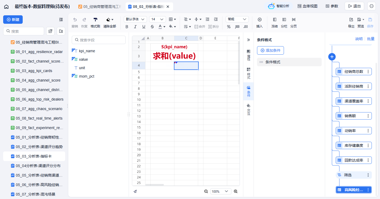The width and height of the screenshot is (380, 199).
Task: Close the 05_03_分析表-指标 tab
Action: coord(168,7)
